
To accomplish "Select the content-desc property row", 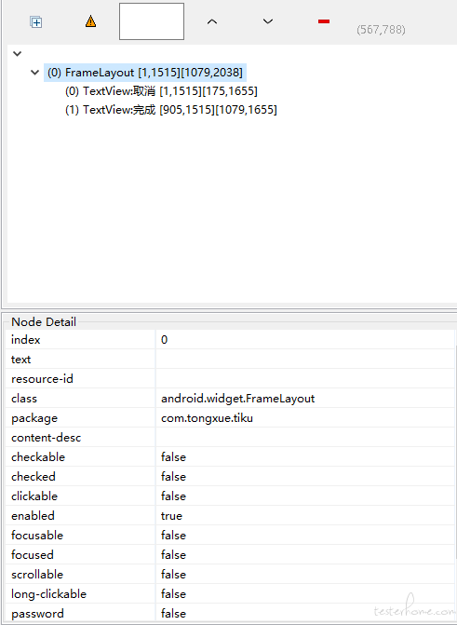I will pos(230,437).
